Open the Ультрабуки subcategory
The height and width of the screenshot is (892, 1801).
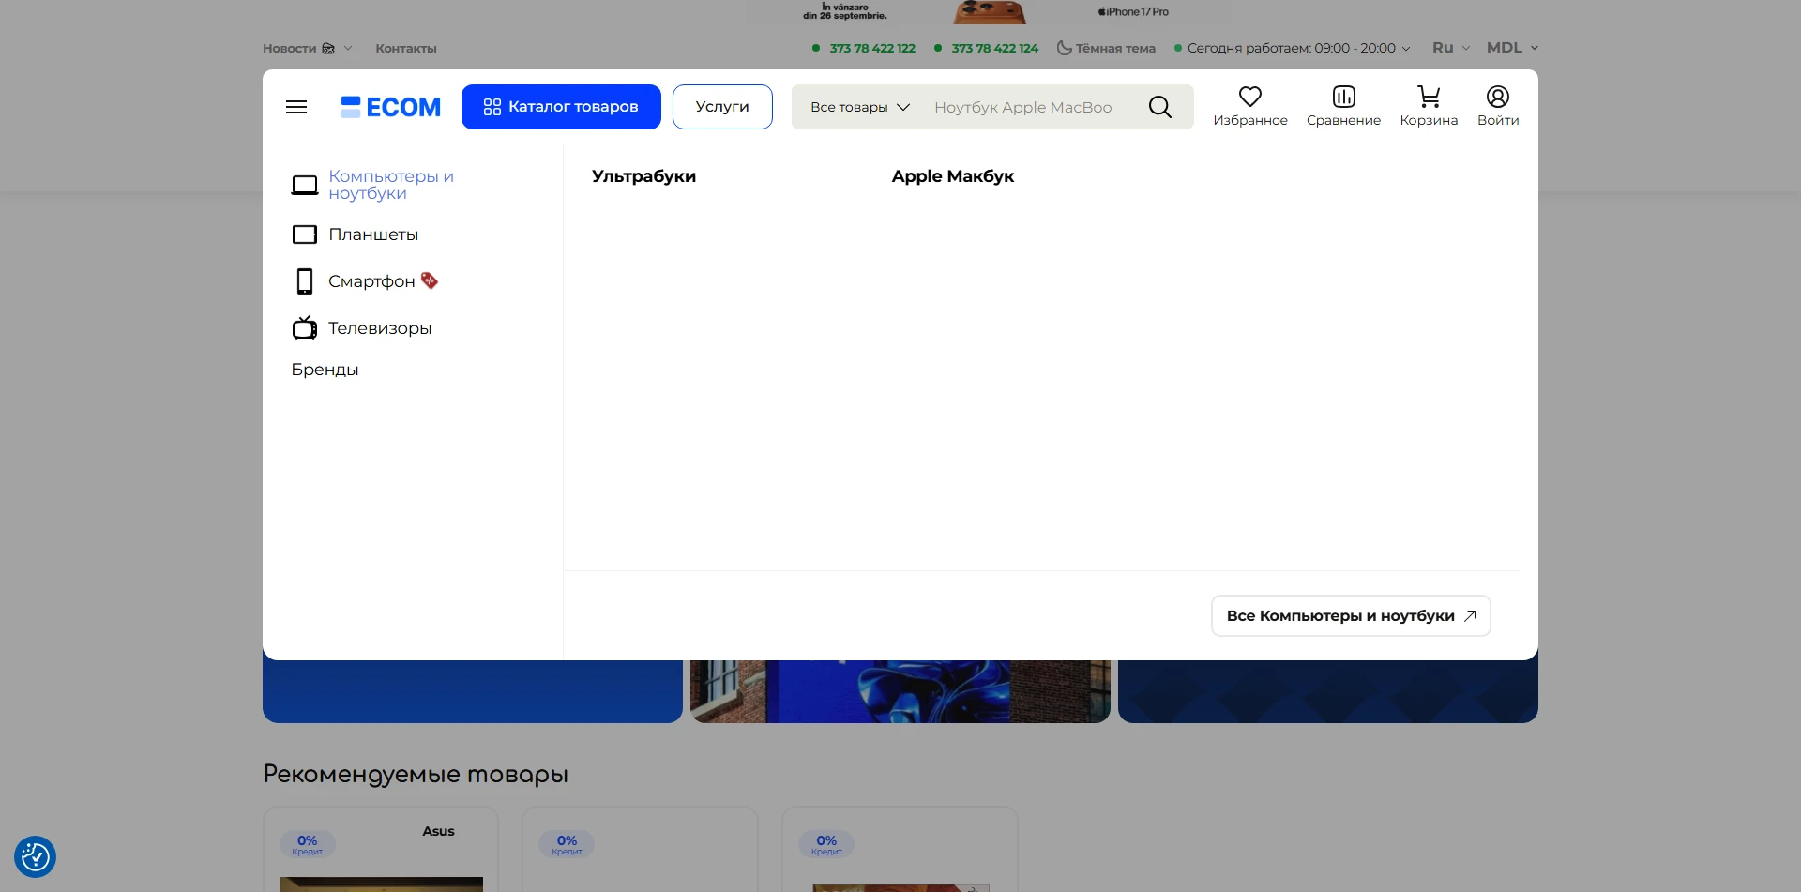(x=643, y=176)
